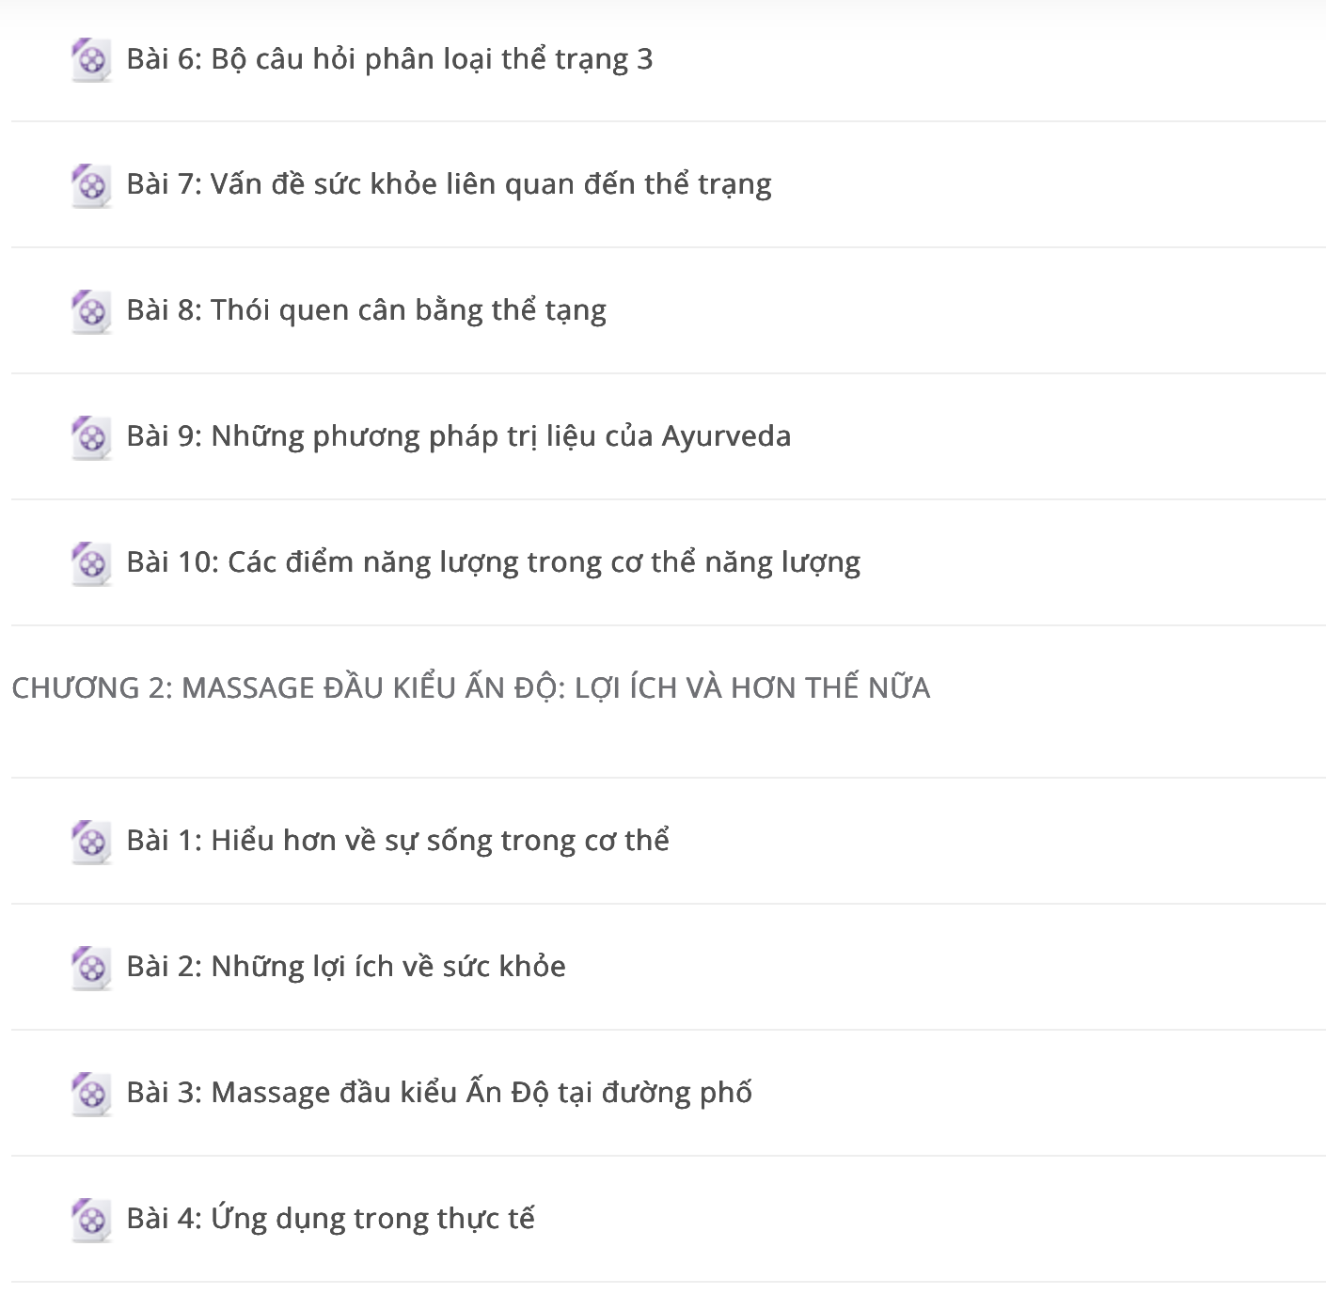
Task: Open Bài 3: Massage đầu kiểu Ấn Độ tại đường phố
Action: (439, 1093)
